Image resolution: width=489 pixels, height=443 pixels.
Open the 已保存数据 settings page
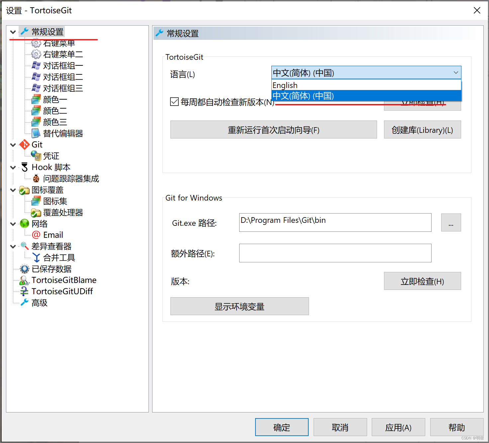51,269
